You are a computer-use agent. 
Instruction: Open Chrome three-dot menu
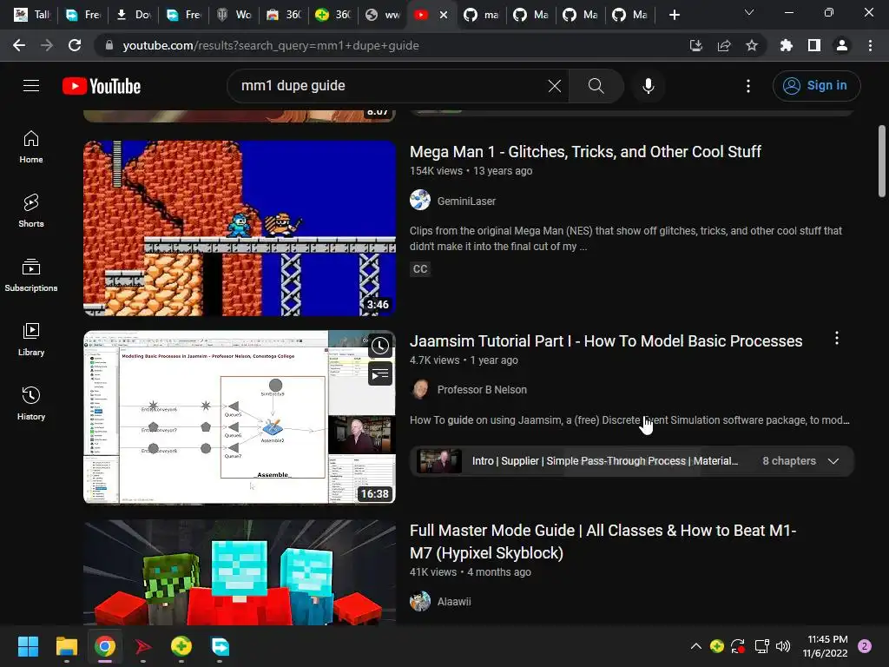pos(870,45)
